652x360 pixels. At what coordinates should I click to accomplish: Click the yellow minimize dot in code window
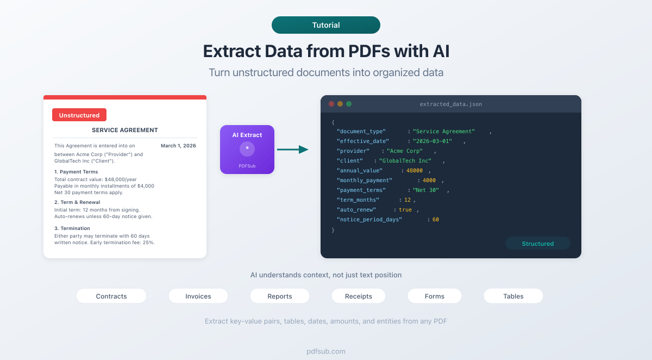point(340,104)
